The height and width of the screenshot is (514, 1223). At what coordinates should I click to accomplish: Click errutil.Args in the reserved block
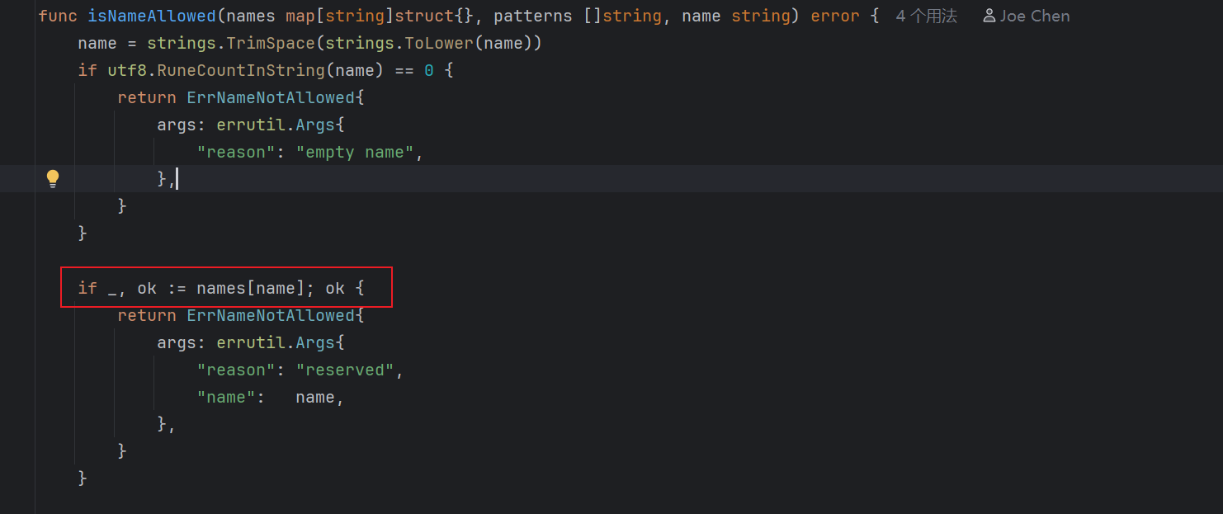coord(276,342)
